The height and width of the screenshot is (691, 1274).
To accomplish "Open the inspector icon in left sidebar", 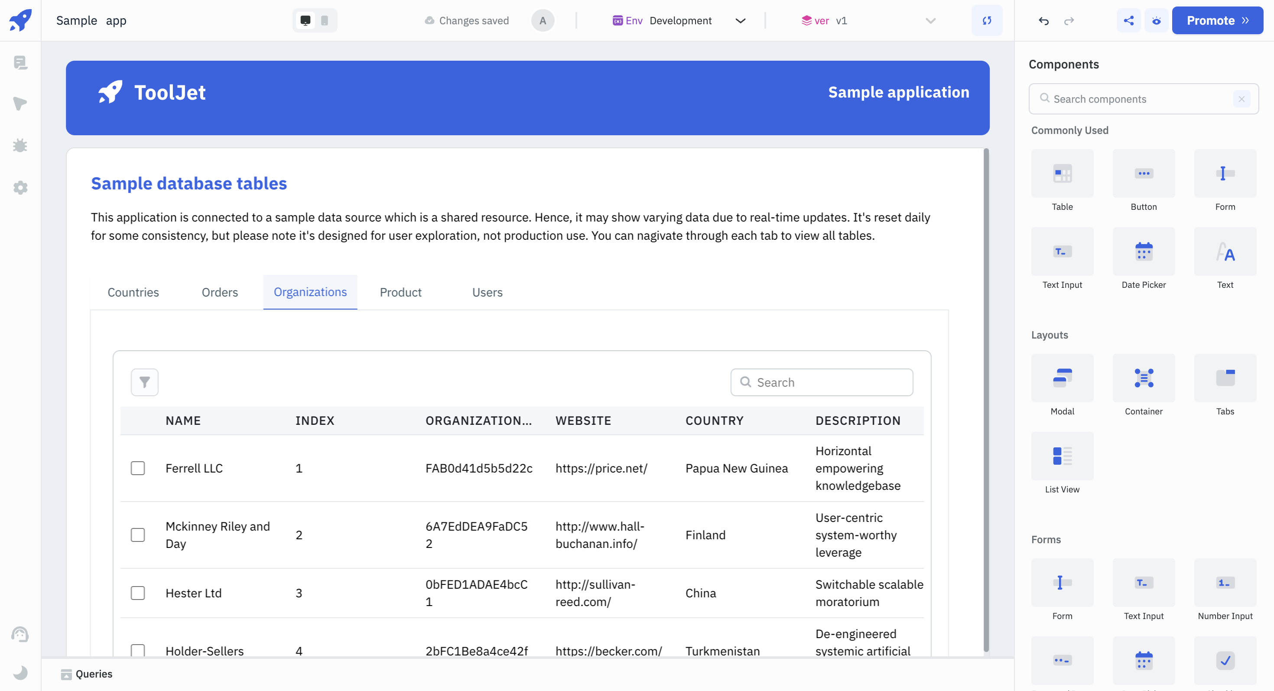I will point(20,103).
